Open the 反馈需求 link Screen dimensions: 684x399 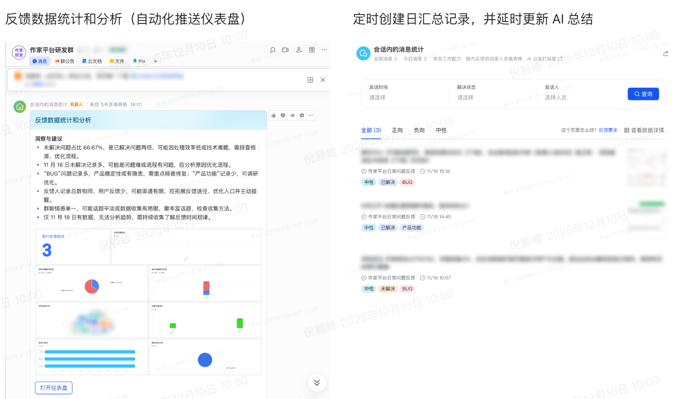point(608,130)
